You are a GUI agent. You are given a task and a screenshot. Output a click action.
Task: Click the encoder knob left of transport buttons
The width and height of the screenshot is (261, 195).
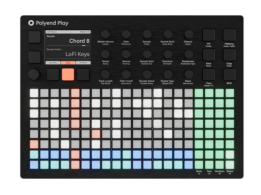pos(34,74)
